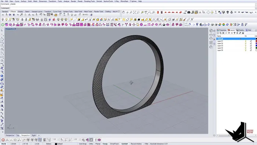Toggle Gumball in the status bar
Image resolution: width=257 pixels, height=145 pixels.
coord(124,144)
